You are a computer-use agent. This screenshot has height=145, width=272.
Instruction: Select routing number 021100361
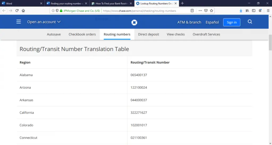[139, 138]
